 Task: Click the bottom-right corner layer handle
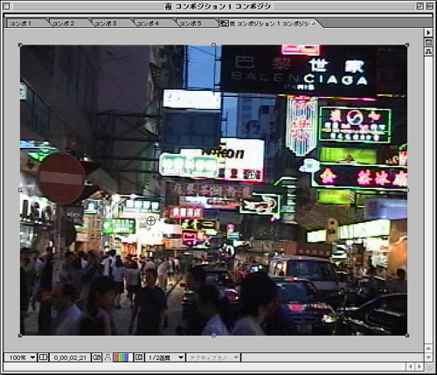tap(407, 336)
